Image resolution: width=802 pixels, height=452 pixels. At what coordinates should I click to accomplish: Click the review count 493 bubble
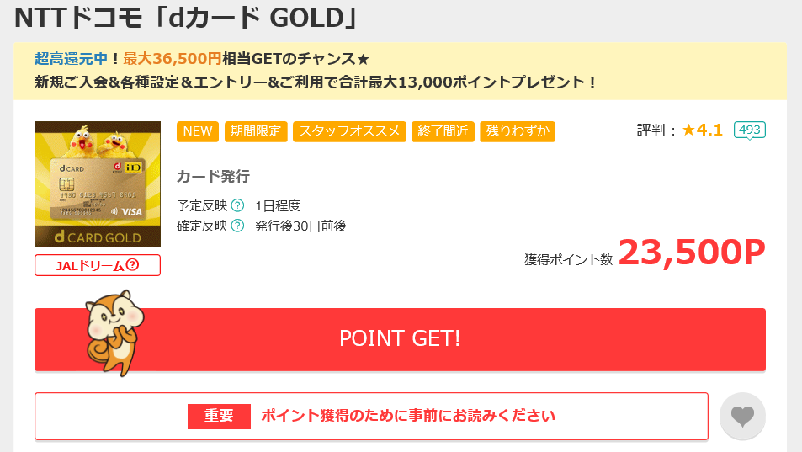coord(749,130)
